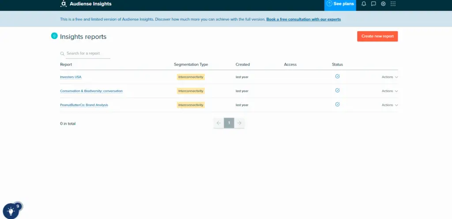The image size is (452, 219).
Task: Open the notifications bell
Action: (364, 4)
